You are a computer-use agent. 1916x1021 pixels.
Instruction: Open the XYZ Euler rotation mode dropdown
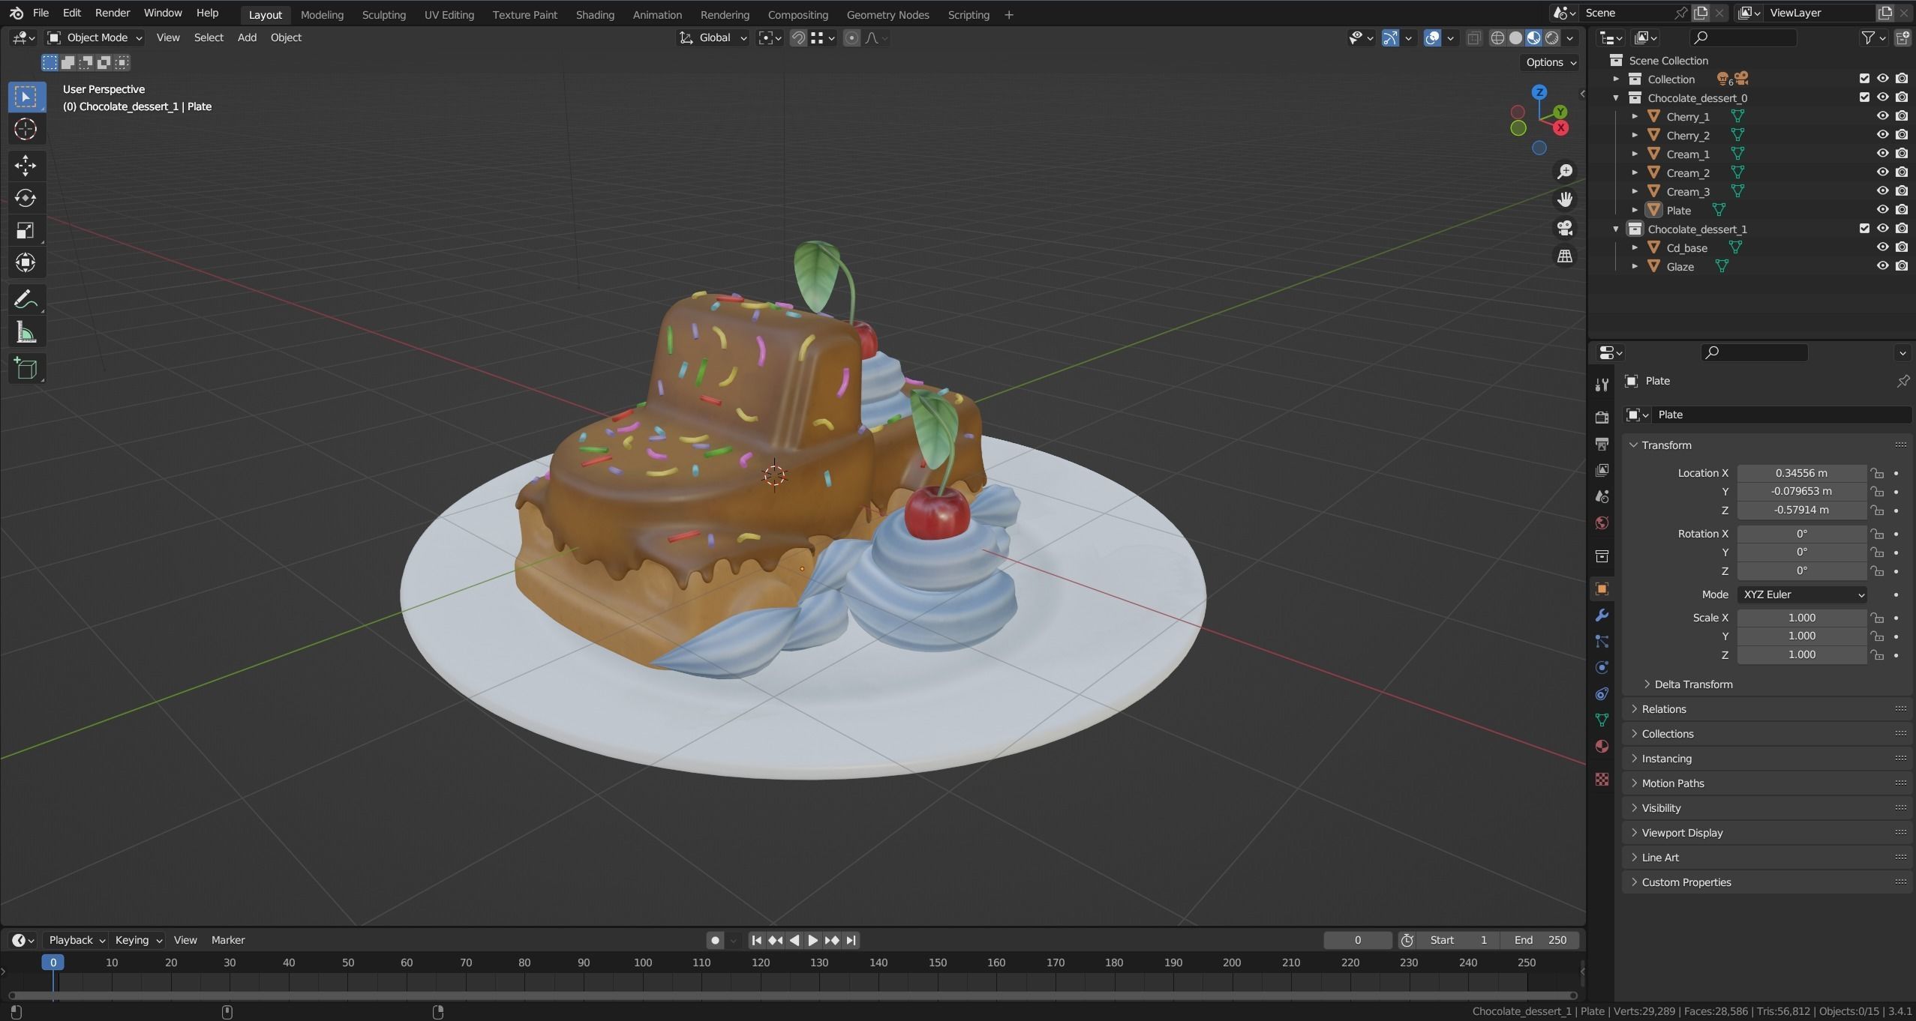point(1802,594)
